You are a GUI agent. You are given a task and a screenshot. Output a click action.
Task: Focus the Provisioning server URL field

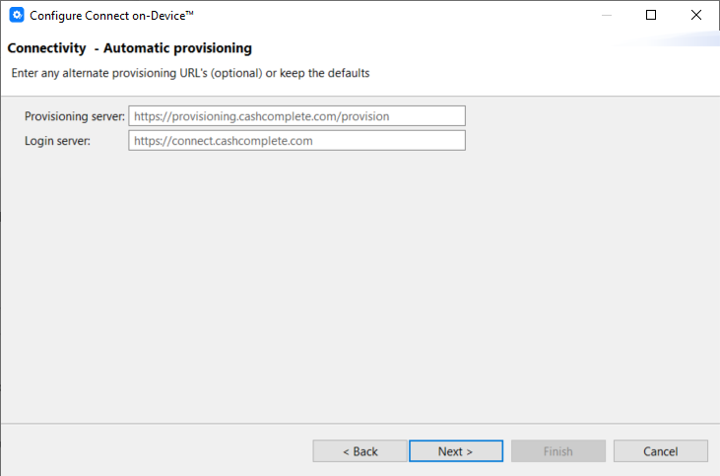click(296, 116)
